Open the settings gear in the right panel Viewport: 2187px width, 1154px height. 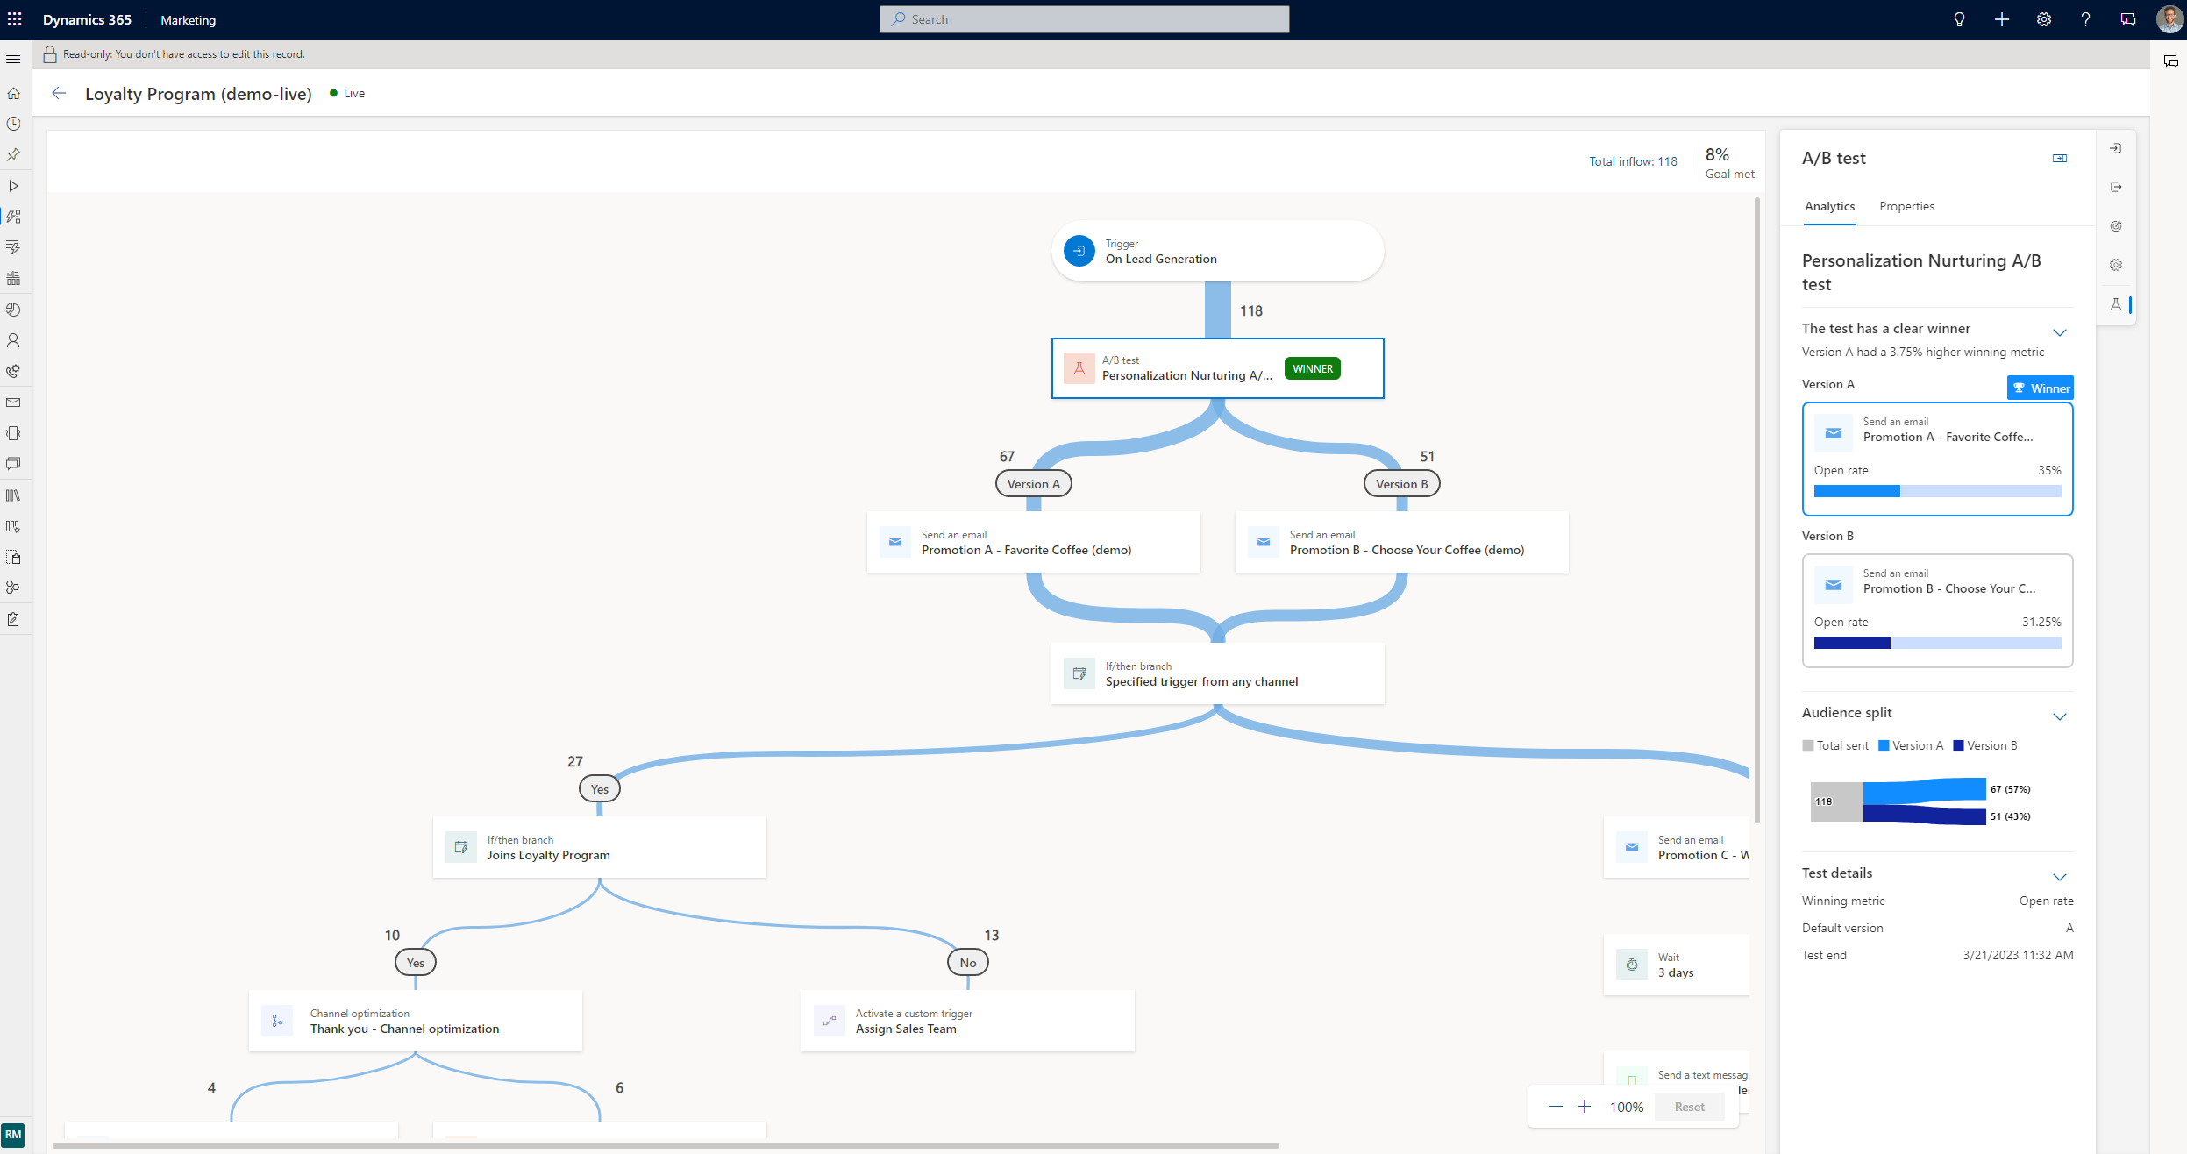coord(2116,265)
